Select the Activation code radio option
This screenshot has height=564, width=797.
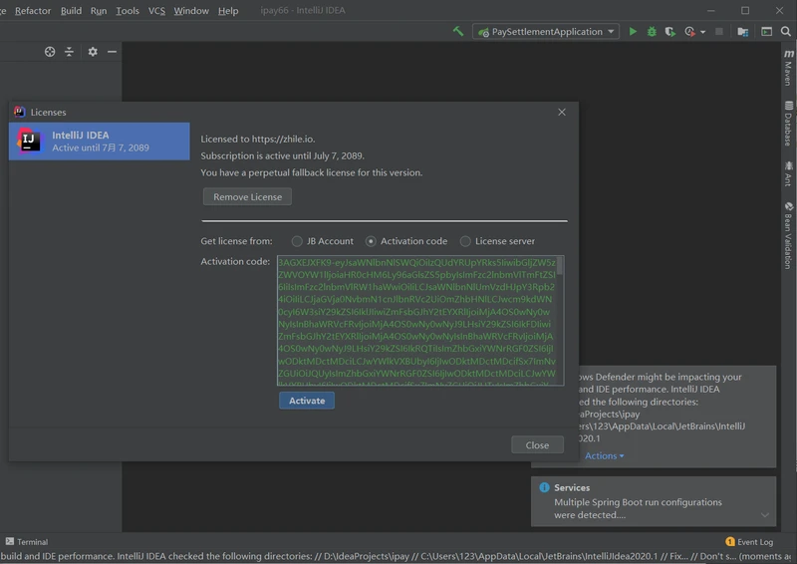click(x=371, y=241)
